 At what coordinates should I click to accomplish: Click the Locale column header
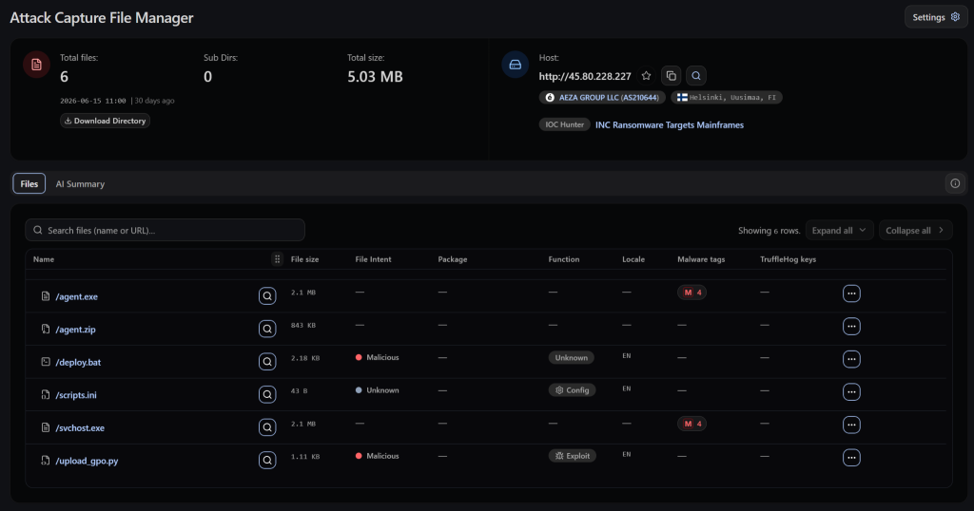pos(633,259)
